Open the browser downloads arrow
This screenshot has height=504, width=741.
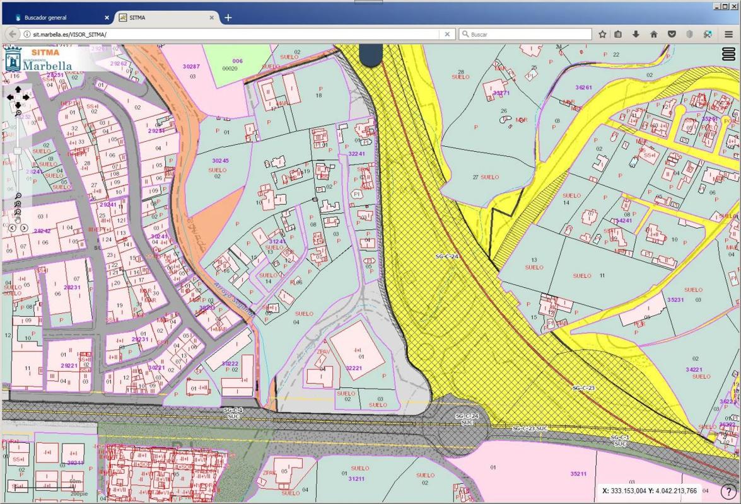tap(636, 34)
